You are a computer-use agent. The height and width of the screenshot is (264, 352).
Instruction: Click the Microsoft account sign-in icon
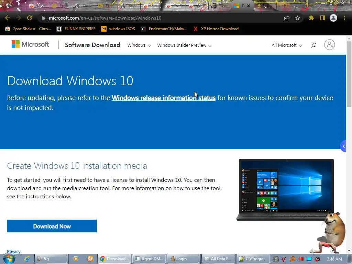point(330,45)
